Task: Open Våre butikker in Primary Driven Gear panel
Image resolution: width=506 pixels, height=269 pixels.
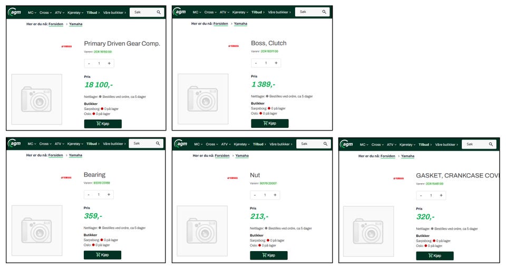Action: [x=114, y=13]
